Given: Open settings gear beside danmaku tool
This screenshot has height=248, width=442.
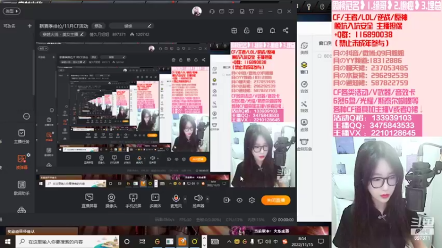Looking at the screenshot, I should tap(29, 155).
